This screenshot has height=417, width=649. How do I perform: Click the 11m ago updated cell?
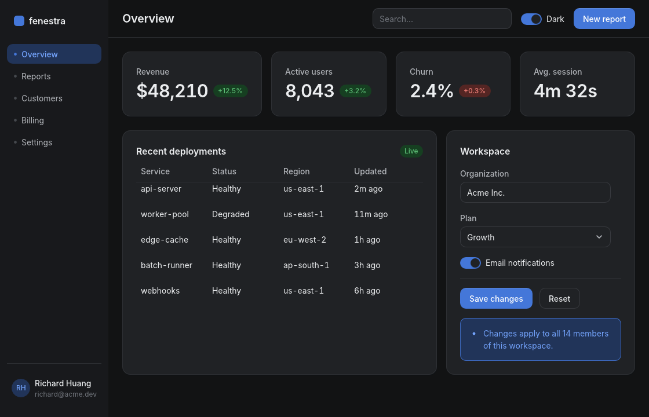[x=371, y=214]
